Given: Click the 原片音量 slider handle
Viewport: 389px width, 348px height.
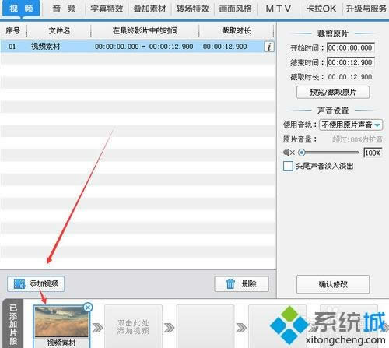Looking at the screenshot, I should click(x=302, y=153).
